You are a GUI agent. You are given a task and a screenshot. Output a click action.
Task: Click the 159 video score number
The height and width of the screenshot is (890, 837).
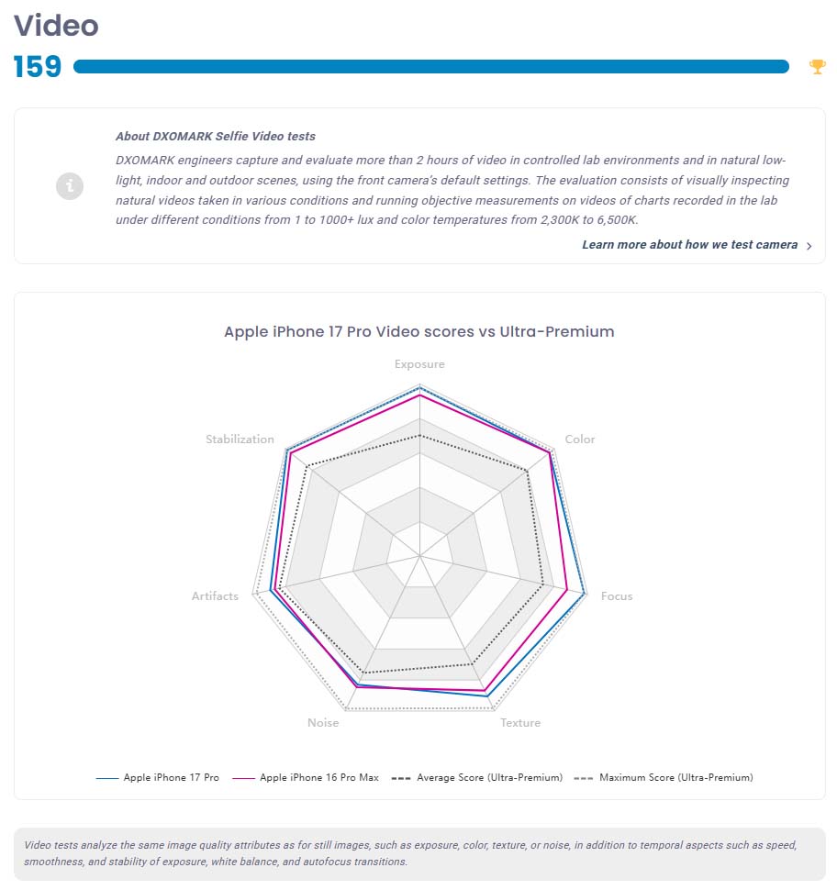38,67
